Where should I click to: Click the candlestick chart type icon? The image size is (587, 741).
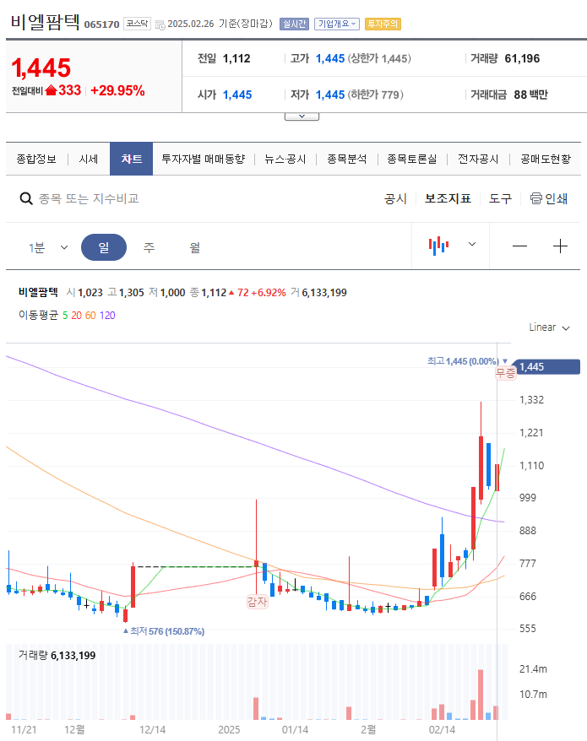pos(438,246)
